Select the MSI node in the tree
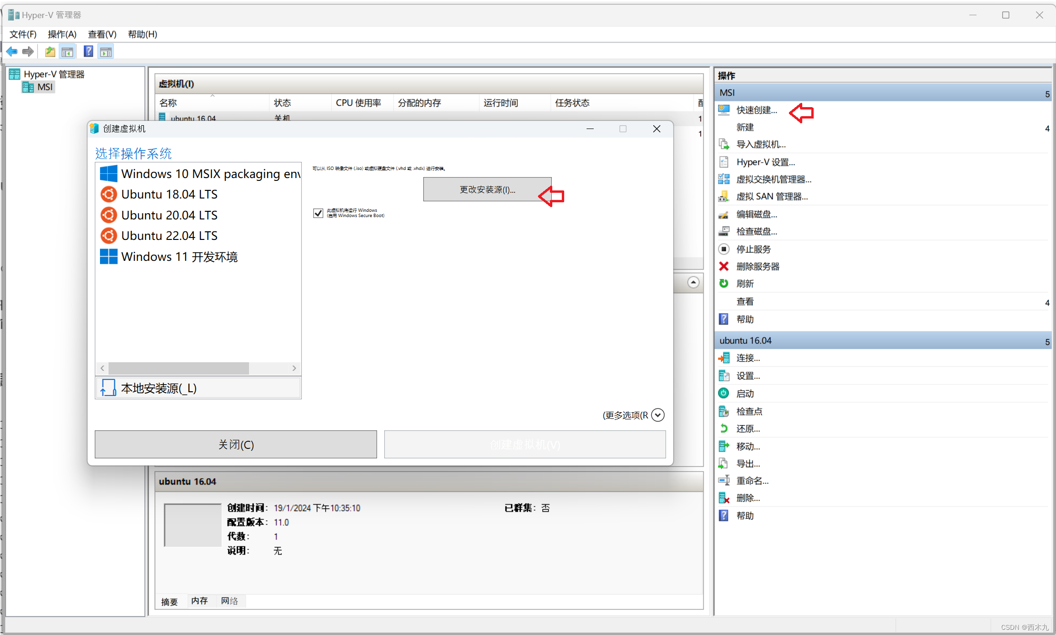 click(x=45, y=87)
